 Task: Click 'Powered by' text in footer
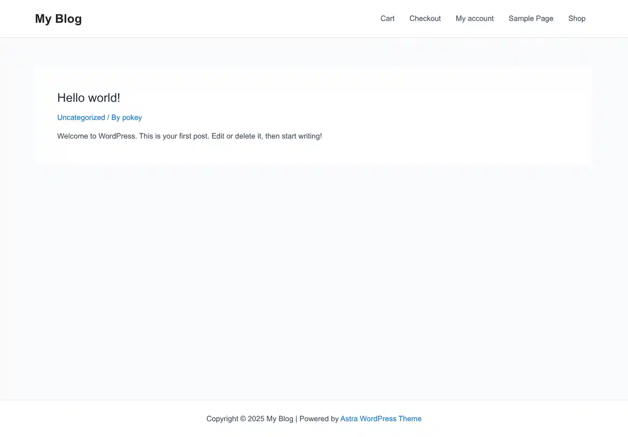coord(319,419)
